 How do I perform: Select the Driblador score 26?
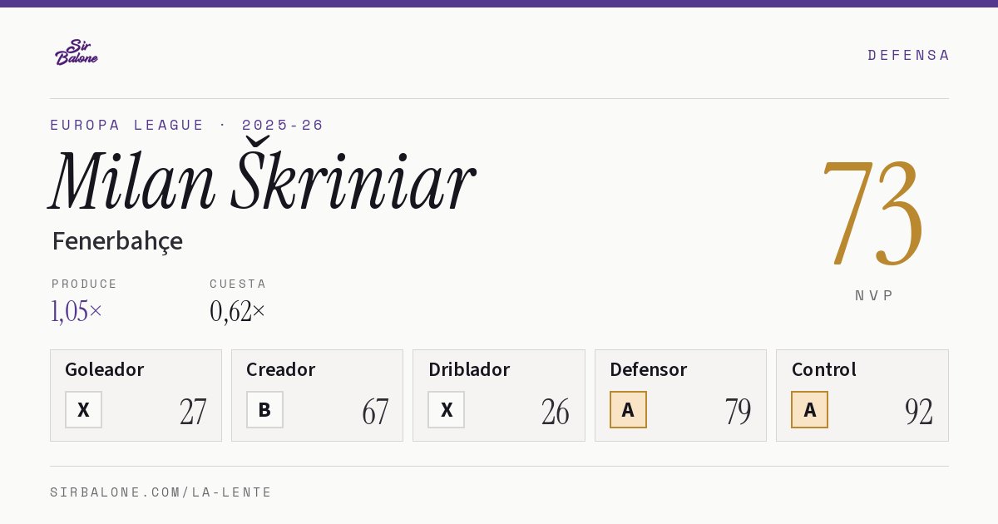tap(556, 411)
